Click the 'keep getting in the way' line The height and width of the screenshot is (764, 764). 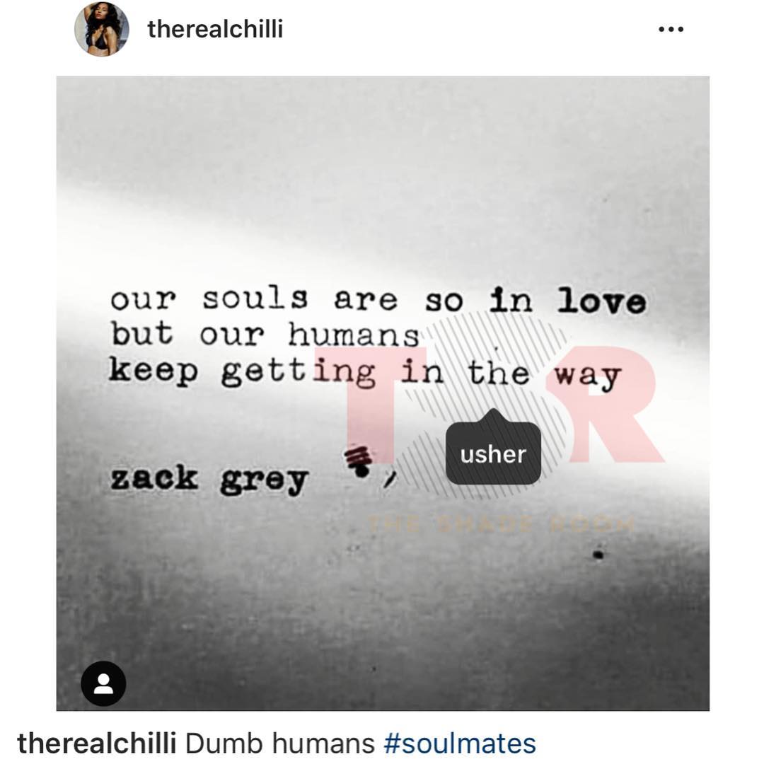364,374
